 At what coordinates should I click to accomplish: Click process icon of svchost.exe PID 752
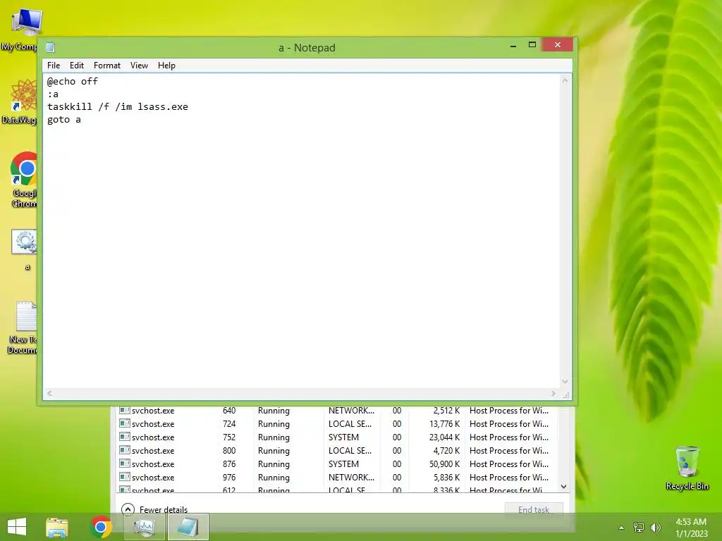[124, 437]
